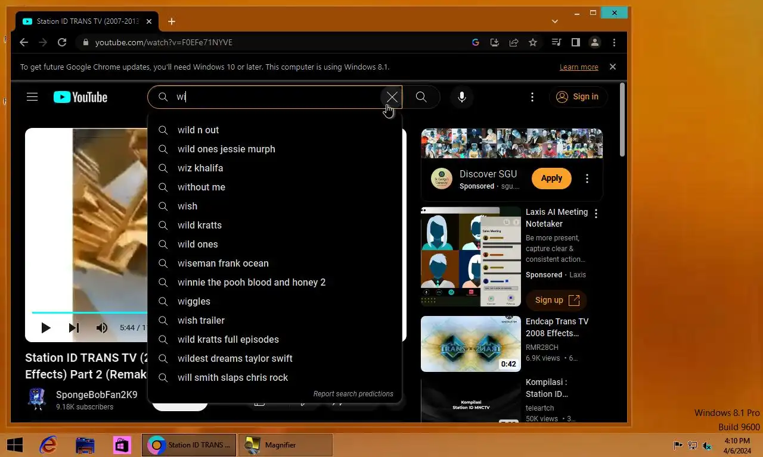The image size is (763, 457).
Task: Share this page via address bar icon
Action: [514, 42]
